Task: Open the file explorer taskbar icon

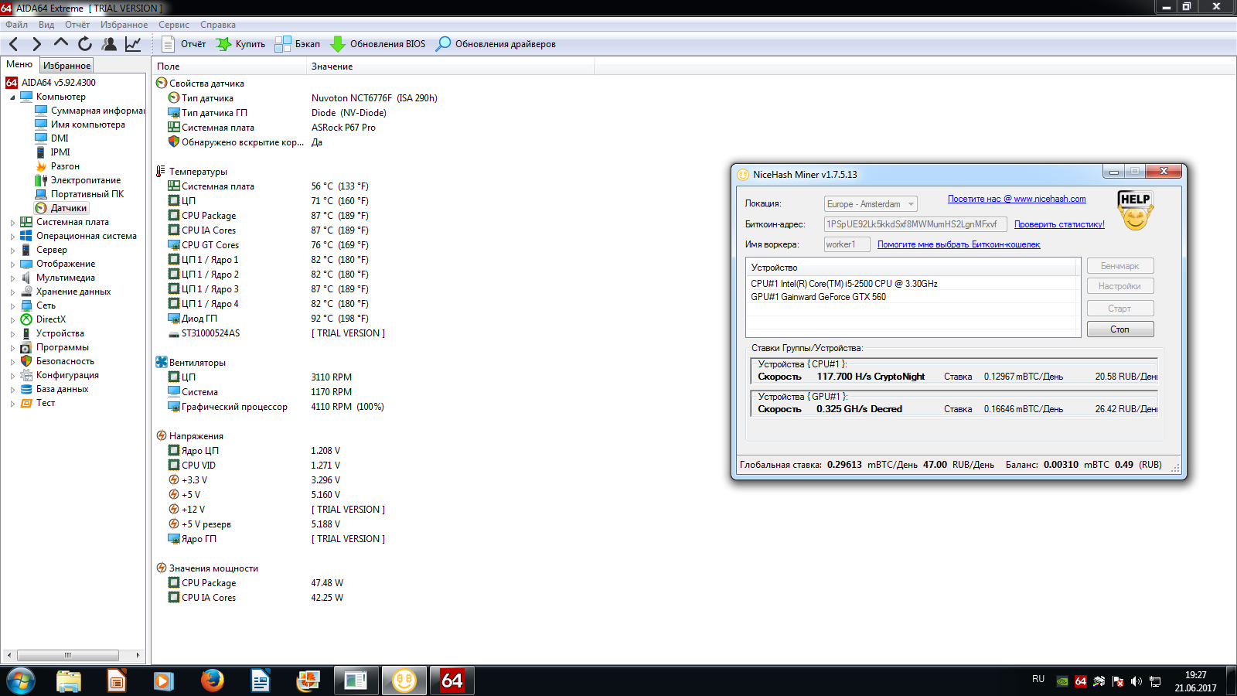Action: coord(69,681)
